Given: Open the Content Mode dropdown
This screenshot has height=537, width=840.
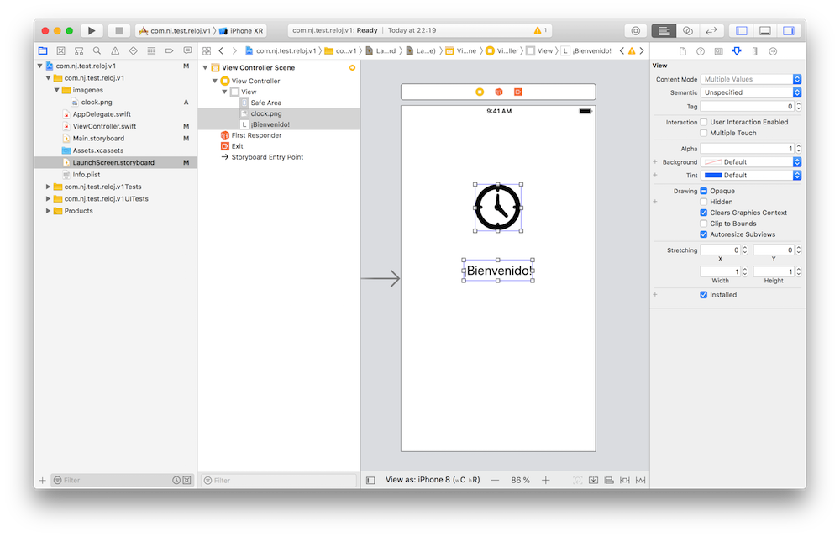Looking at the screenshot, I should [751, 79].
